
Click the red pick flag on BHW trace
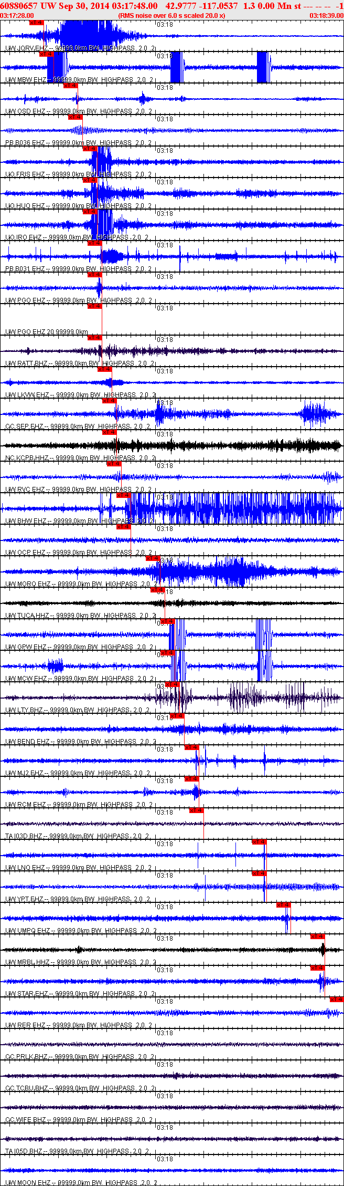point(123,495)
